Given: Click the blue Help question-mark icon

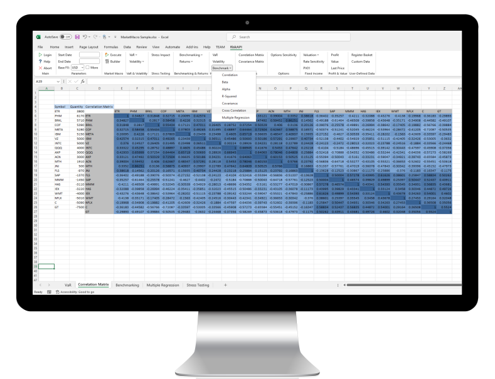Looking at the screenshot, I should 40,61.
